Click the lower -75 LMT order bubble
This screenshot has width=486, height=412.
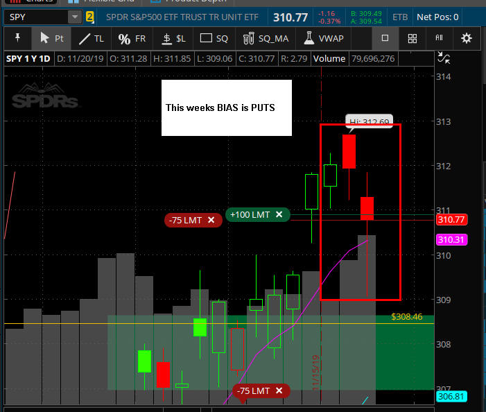pos(261,390)
